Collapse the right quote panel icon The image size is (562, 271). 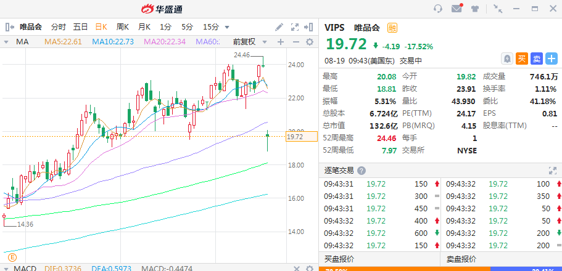pyautogui.click(x=308, y=27)
